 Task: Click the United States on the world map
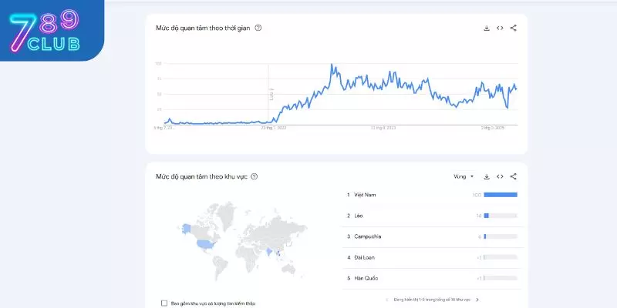pyautogui.click(x=204, y=243)
